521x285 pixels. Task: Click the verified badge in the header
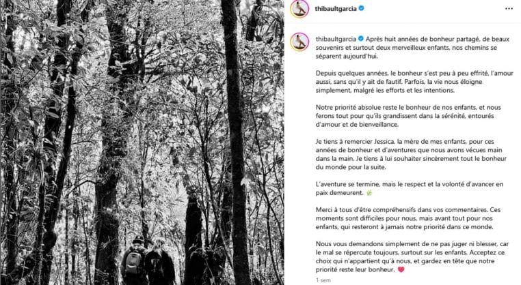361,9
